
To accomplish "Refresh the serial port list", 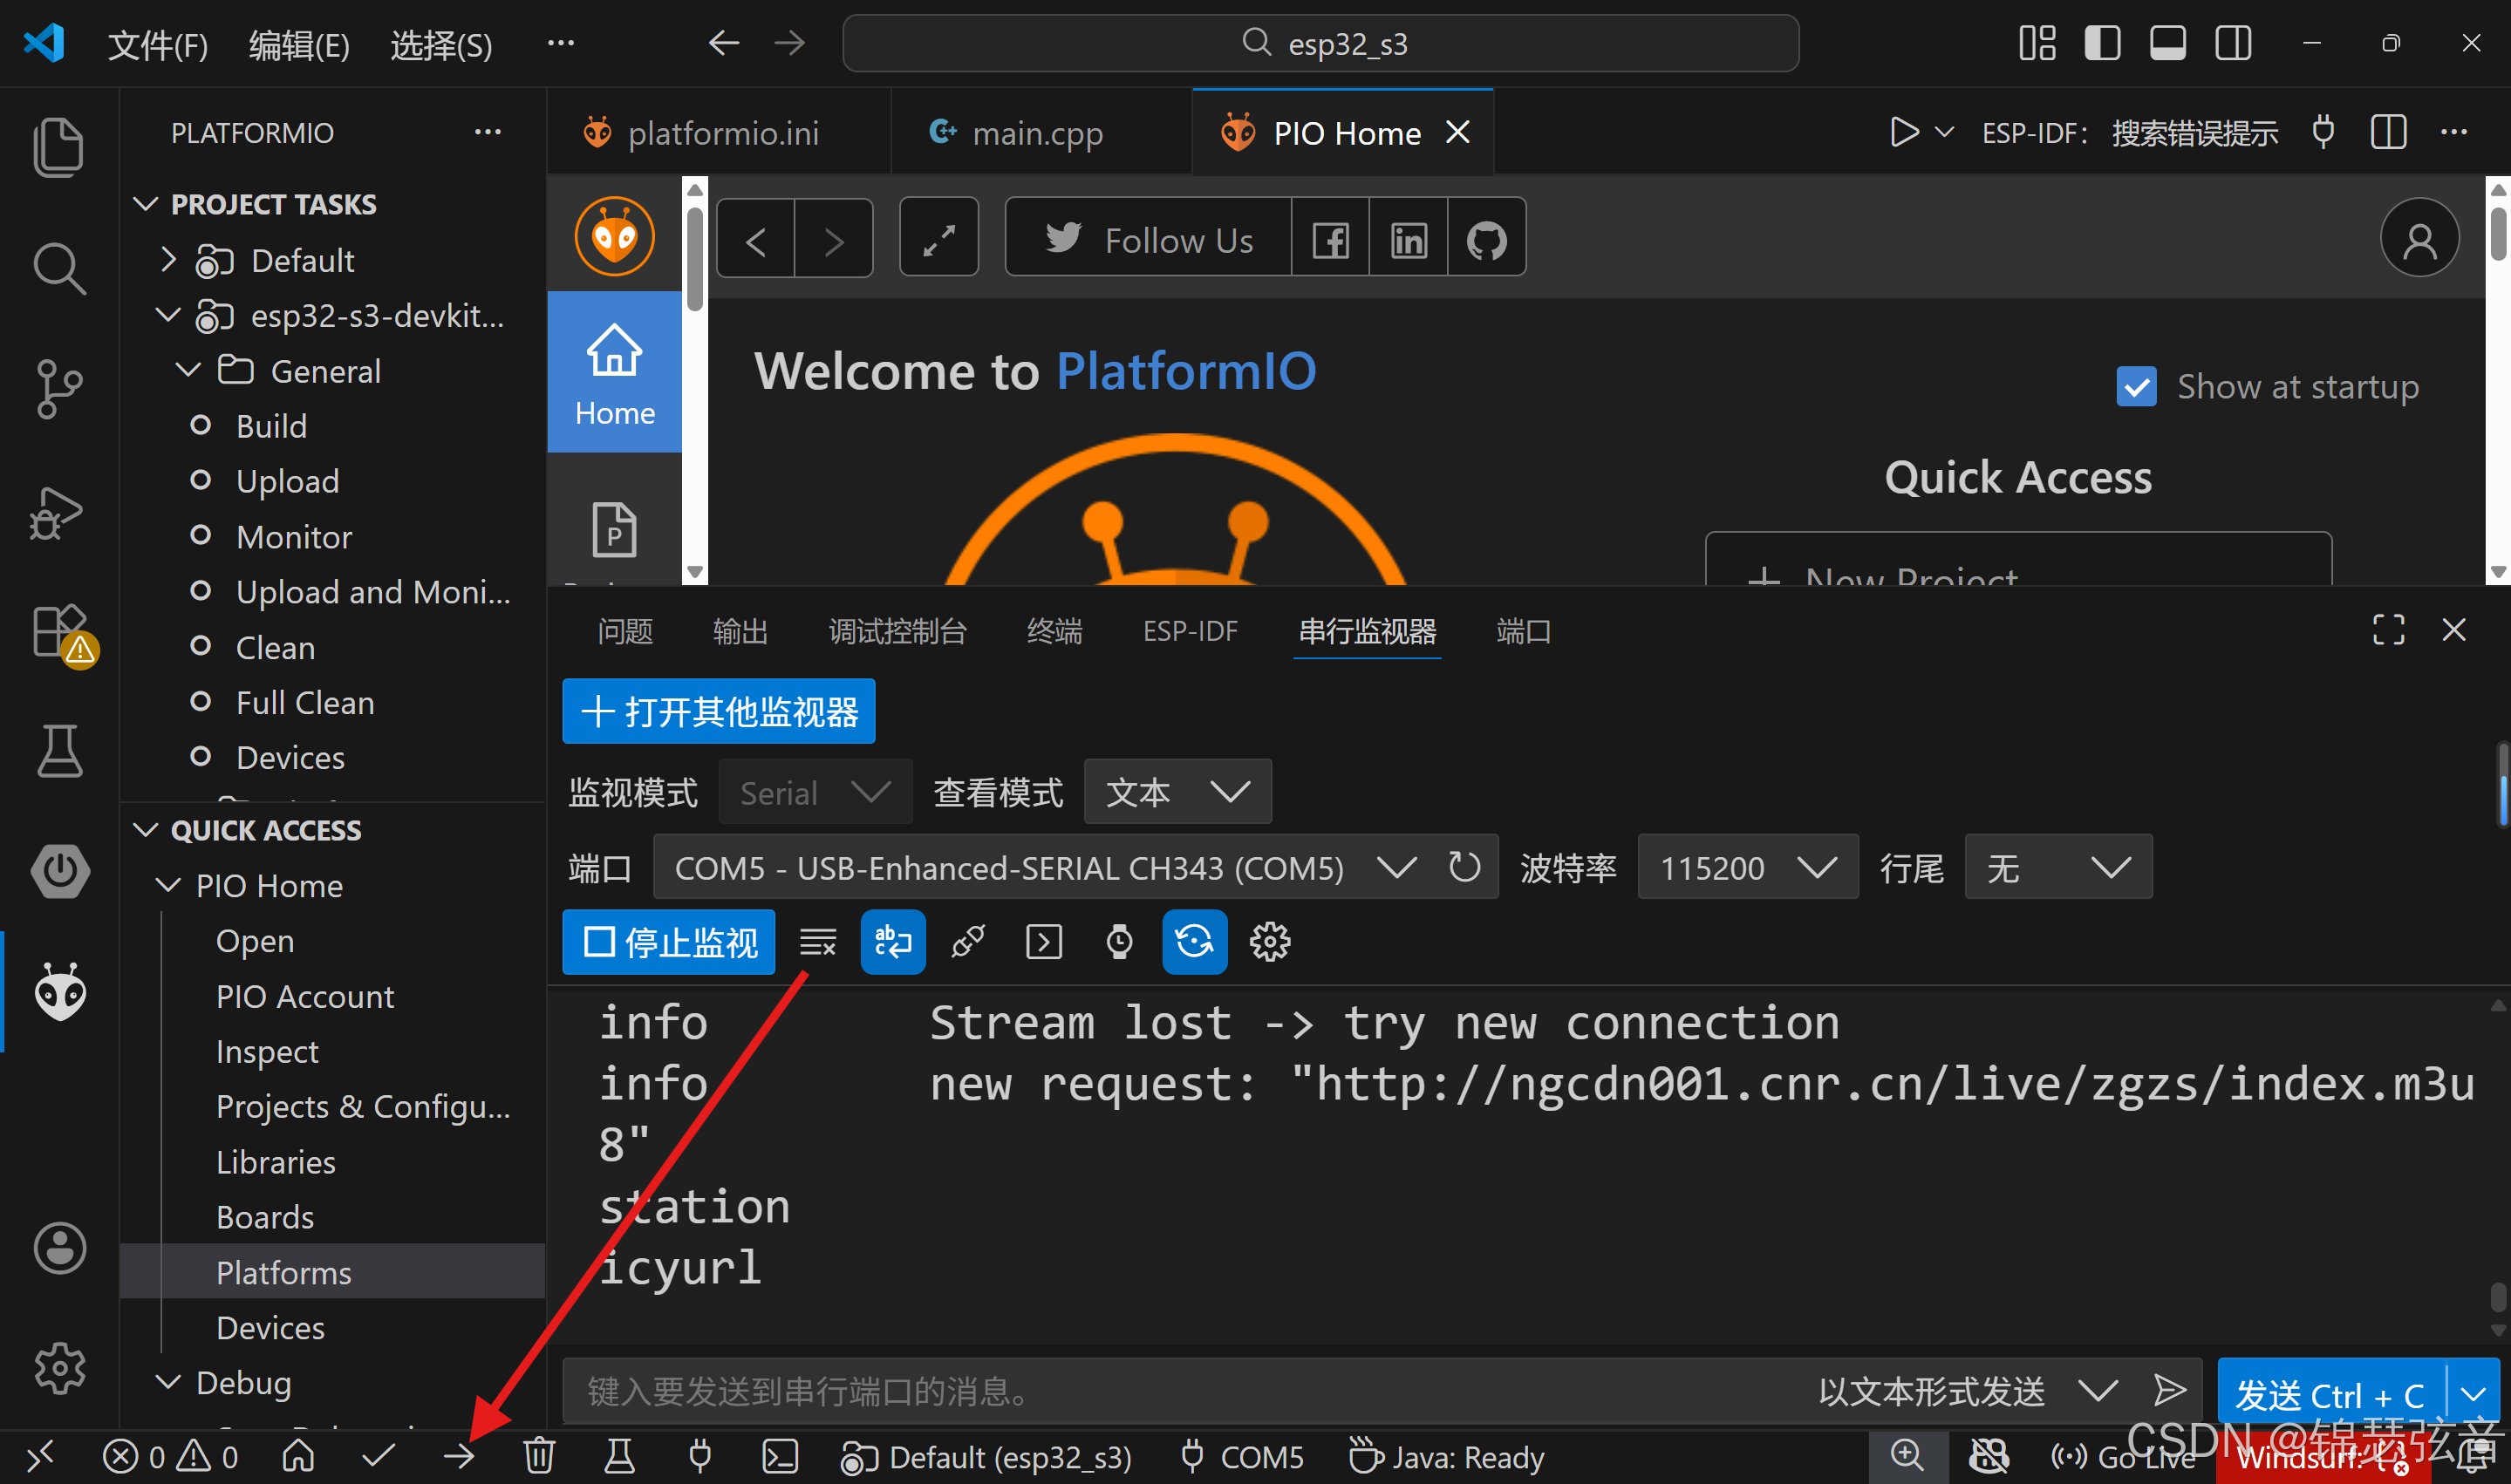I will pyautogui.click(x=1464, y=867).
